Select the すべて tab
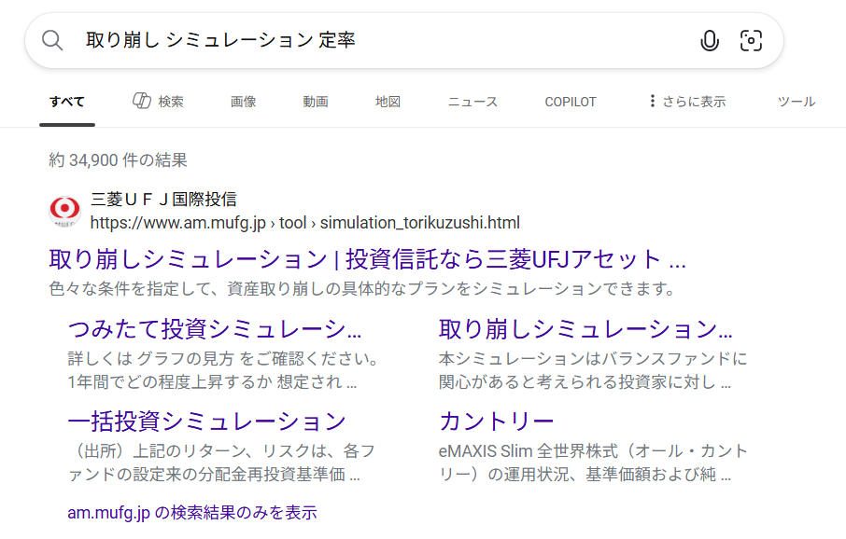The width and height of the screenshot is (846, 539). pos(67,102)
